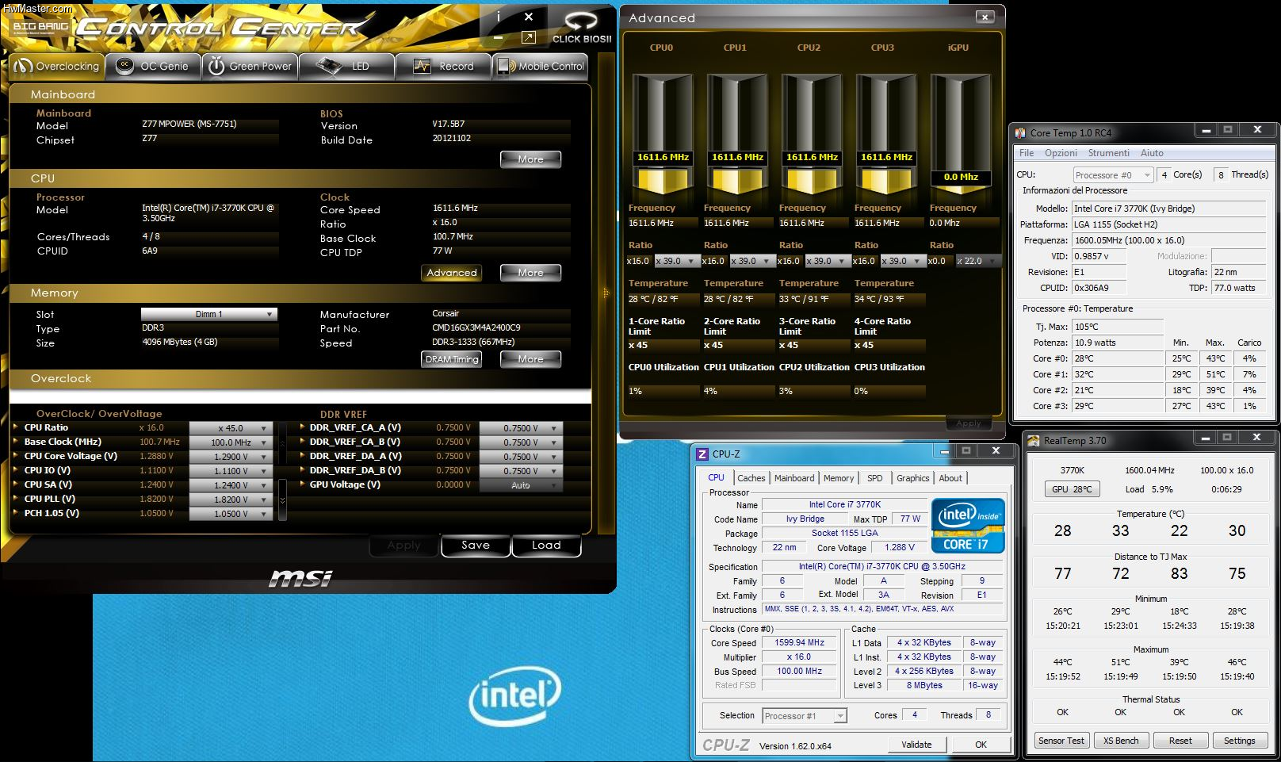Open the CPU PLL 1.8200 V dropdown
1281x762 pixels.
pyautogui.click(x=231, y=500)
